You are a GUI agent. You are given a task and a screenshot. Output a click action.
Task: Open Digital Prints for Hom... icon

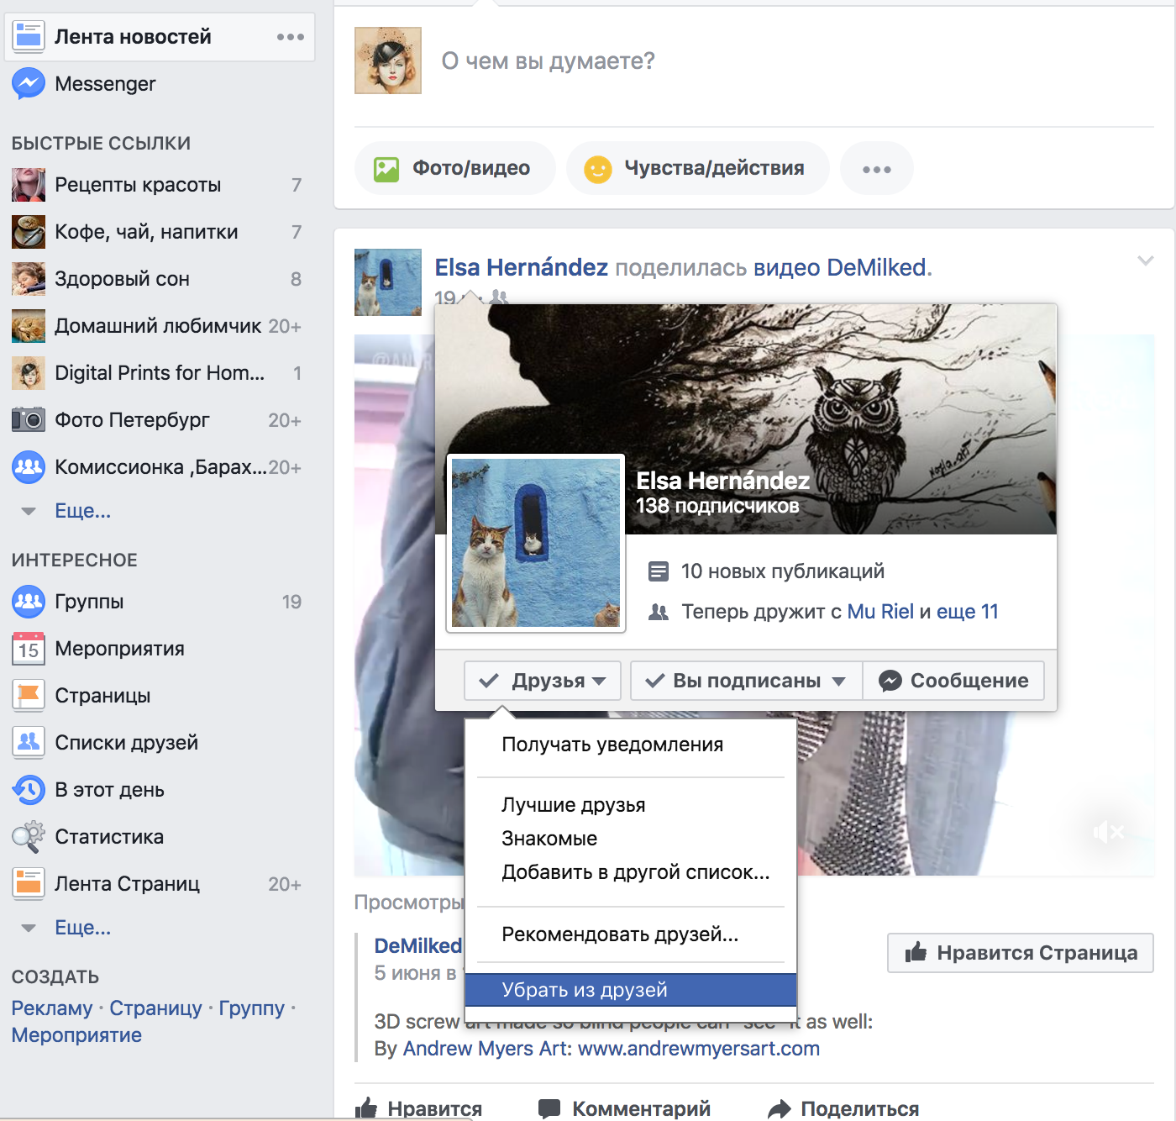point(29,373)
